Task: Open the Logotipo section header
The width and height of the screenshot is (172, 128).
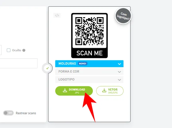Action: tap(89, 79)
